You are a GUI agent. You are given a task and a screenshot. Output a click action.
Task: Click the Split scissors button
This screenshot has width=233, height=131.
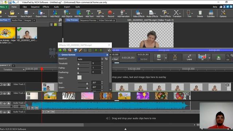pos(175,57)
